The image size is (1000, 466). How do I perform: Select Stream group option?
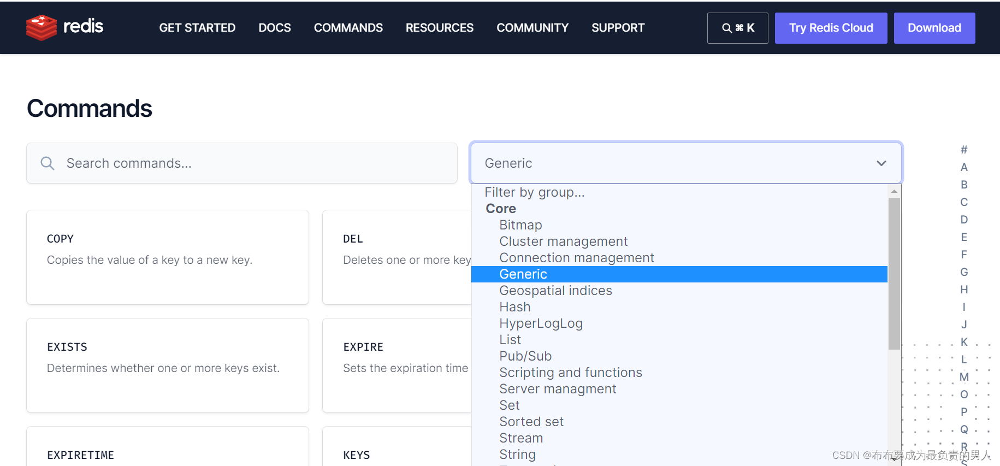pyautogui.click(x=679, y=438)
